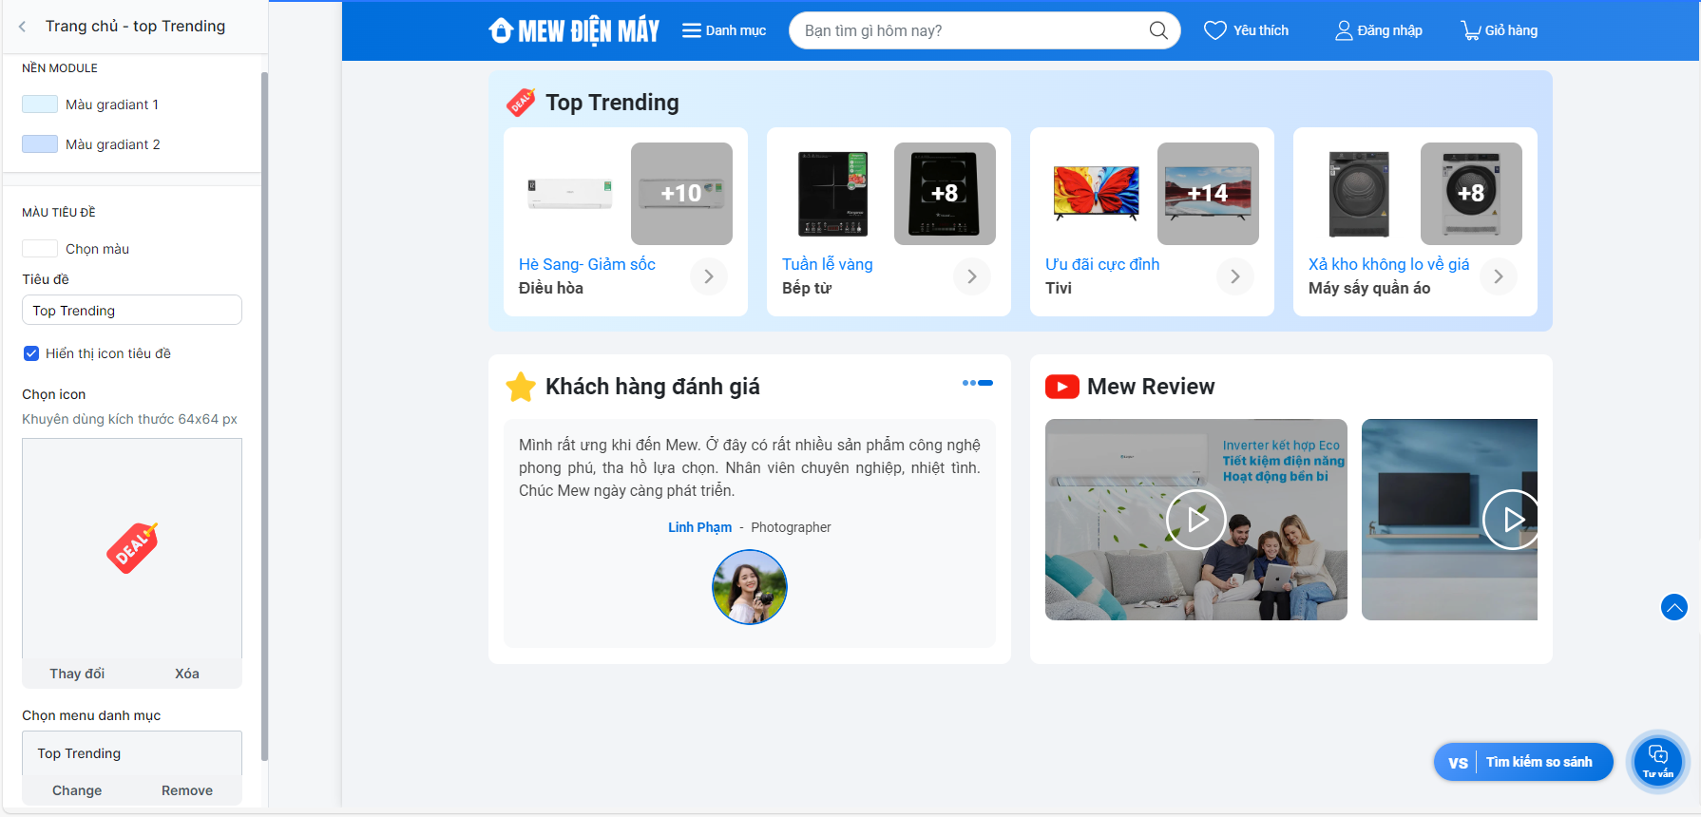This screenshot has height=817, width=1701.
Task: Pick the Màu gradiant 1 color swatch
Action: [x=40, y=104]
